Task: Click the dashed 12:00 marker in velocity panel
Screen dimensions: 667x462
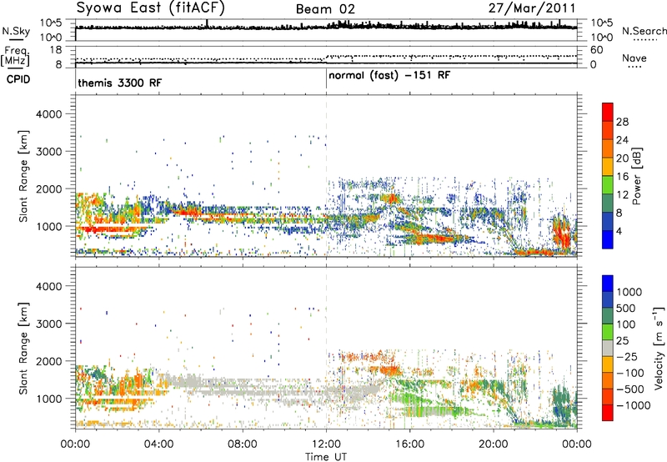Action: [326, 347]
